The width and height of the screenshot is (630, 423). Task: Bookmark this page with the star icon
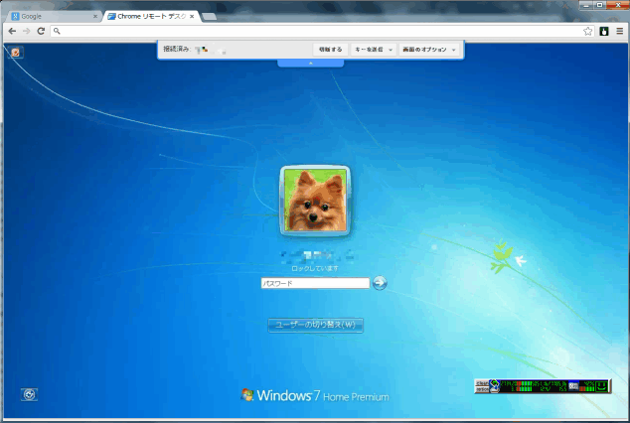(x=587, y=32)
